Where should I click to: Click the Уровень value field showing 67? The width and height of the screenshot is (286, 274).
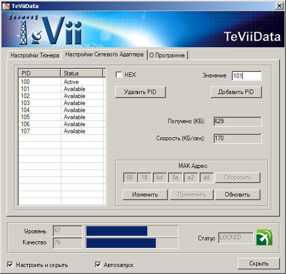coord(68,231)
